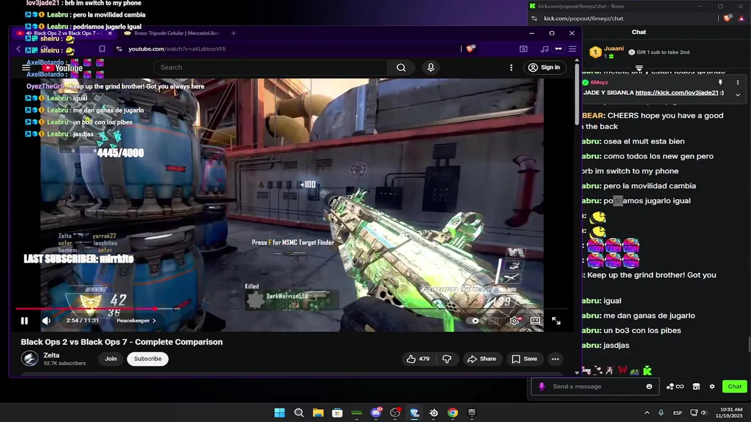The width and height of the screenshot is (751, 422).
Task: Open Windows taskbar Search
Action: [x=299, y=413]
